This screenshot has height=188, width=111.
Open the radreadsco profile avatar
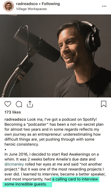tap(9, 6)
